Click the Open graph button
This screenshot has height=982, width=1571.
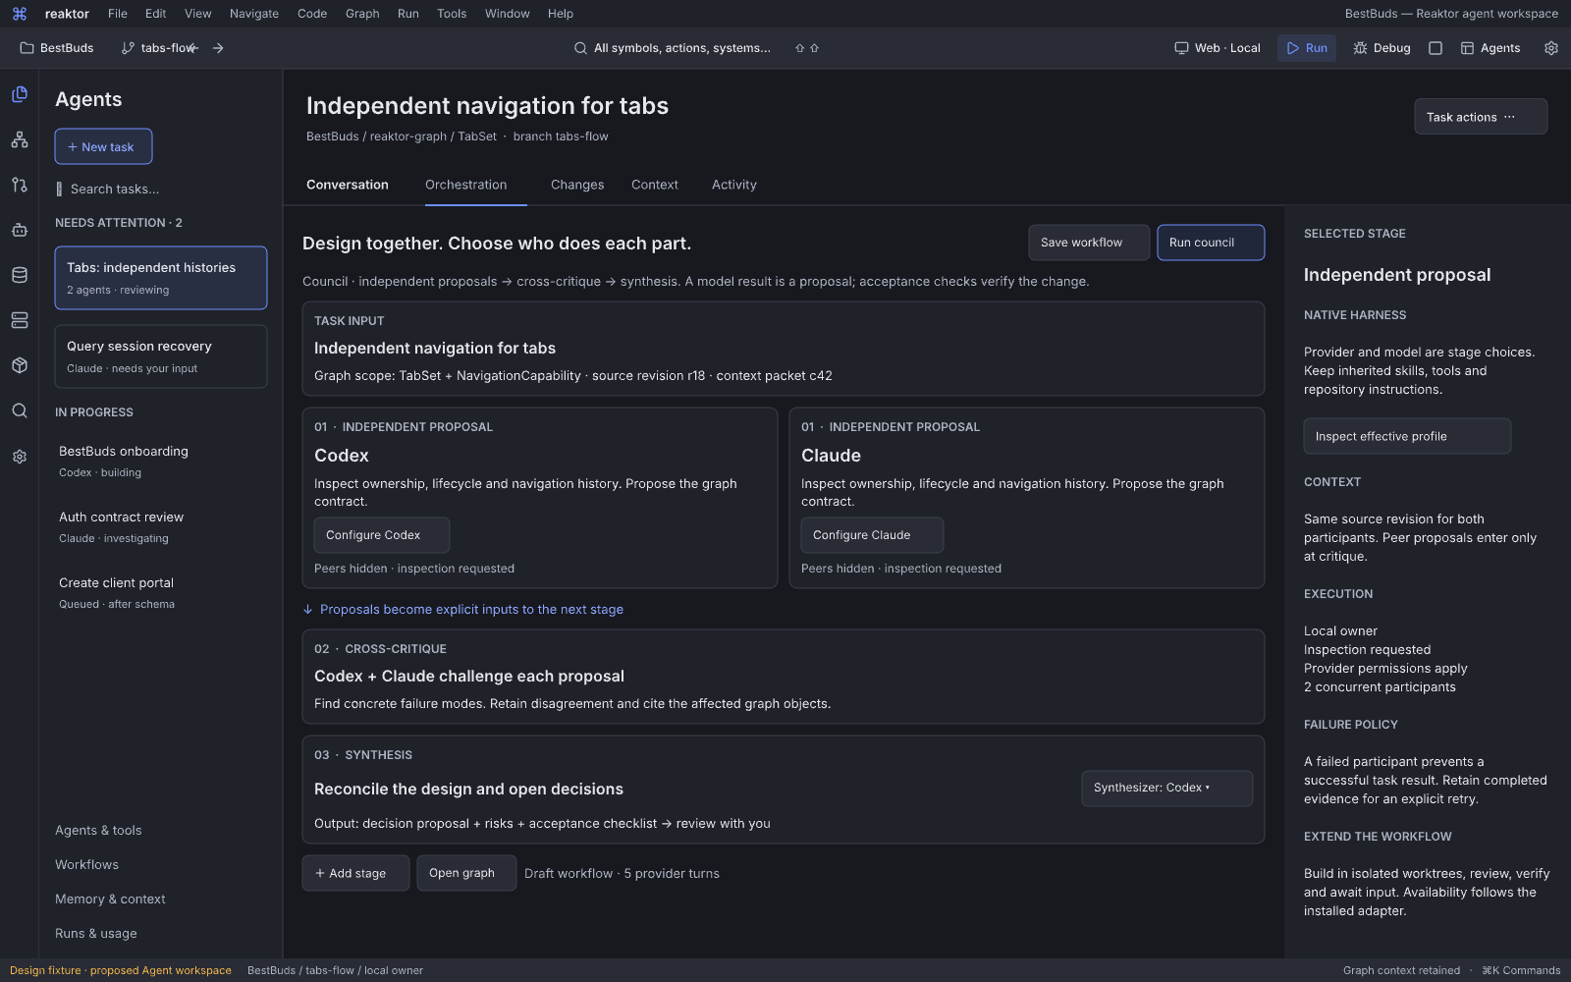click(x=466, y=873)
